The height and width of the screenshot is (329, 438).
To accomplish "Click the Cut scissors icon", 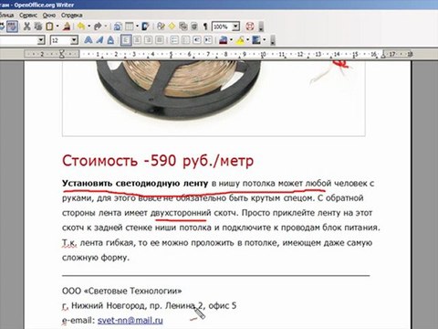I will (x=26, y=27).
